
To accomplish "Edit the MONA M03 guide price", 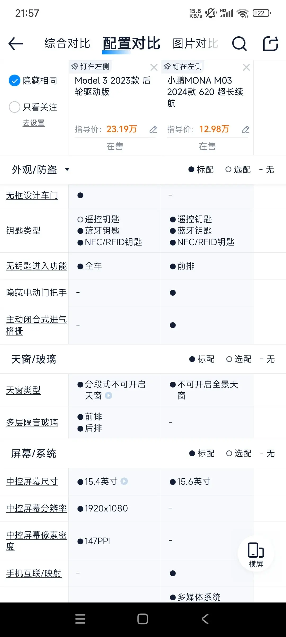I will click(x=245, y=130).
